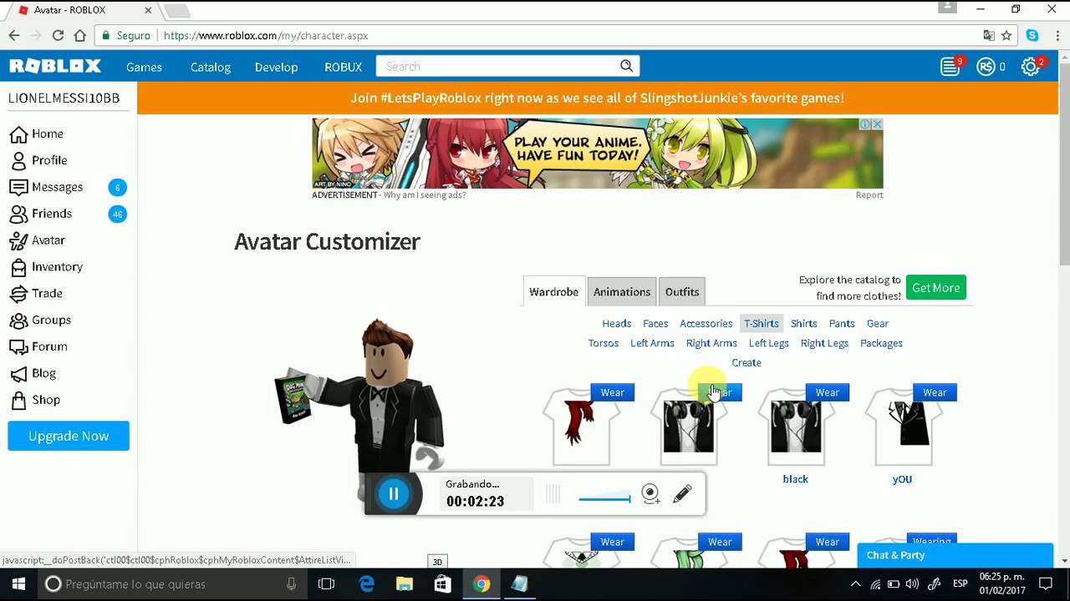Viewport: 1070px width, 601px height.
Task: Switch to the Wardrobe tab
Action: (x=553, y=292)
